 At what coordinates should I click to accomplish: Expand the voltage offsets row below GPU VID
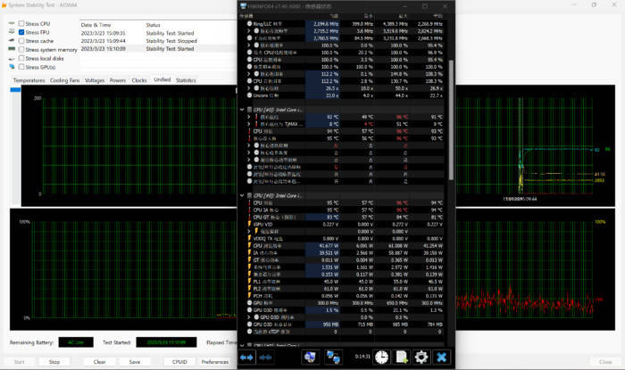point(249,232)
